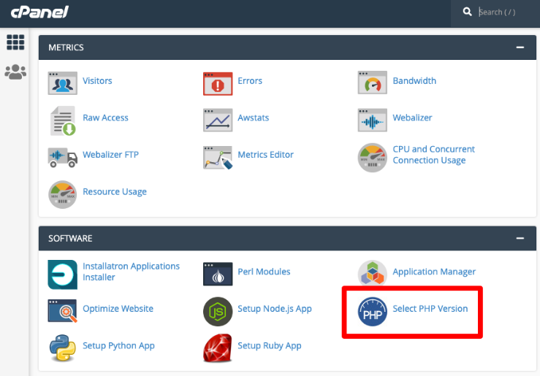
Task: Open the sidebar grid home icon
Action: tap(15, 42)
